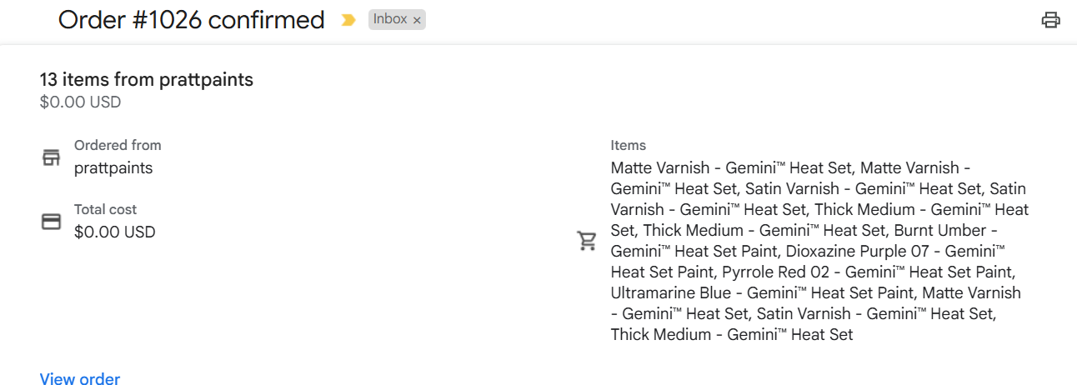Click the Items section label
1077x385 pixels.
(x=629, y=145)
